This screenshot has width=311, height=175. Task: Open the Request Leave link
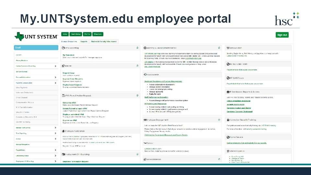tap(68, 73)
